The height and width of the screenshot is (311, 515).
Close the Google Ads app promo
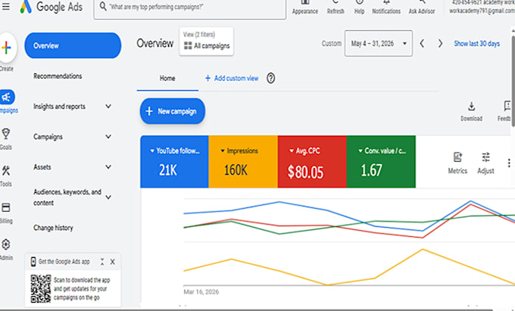[112, 262]
